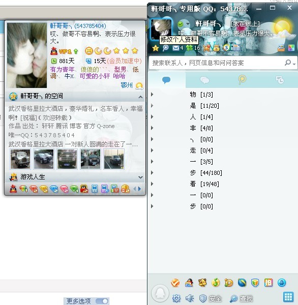Toggle the sound speaker icon
The image size is (298, 305).
pos(190,298)
